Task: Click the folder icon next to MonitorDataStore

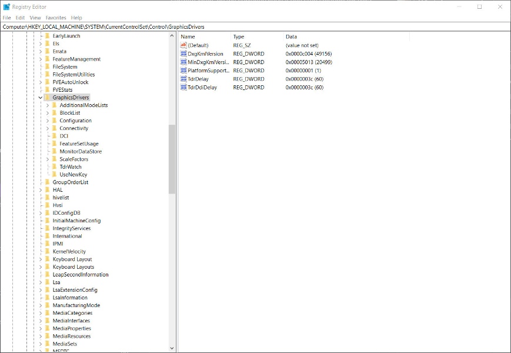Action: pos(54,152)
